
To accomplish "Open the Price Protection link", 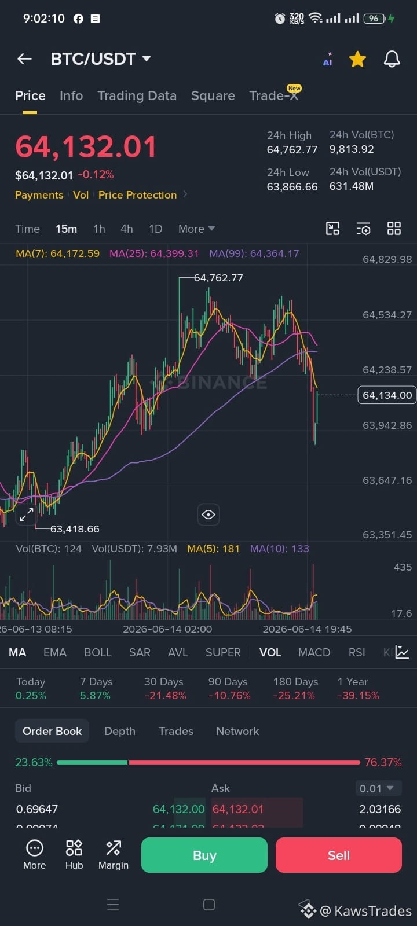I will click(x=137, y=195).
